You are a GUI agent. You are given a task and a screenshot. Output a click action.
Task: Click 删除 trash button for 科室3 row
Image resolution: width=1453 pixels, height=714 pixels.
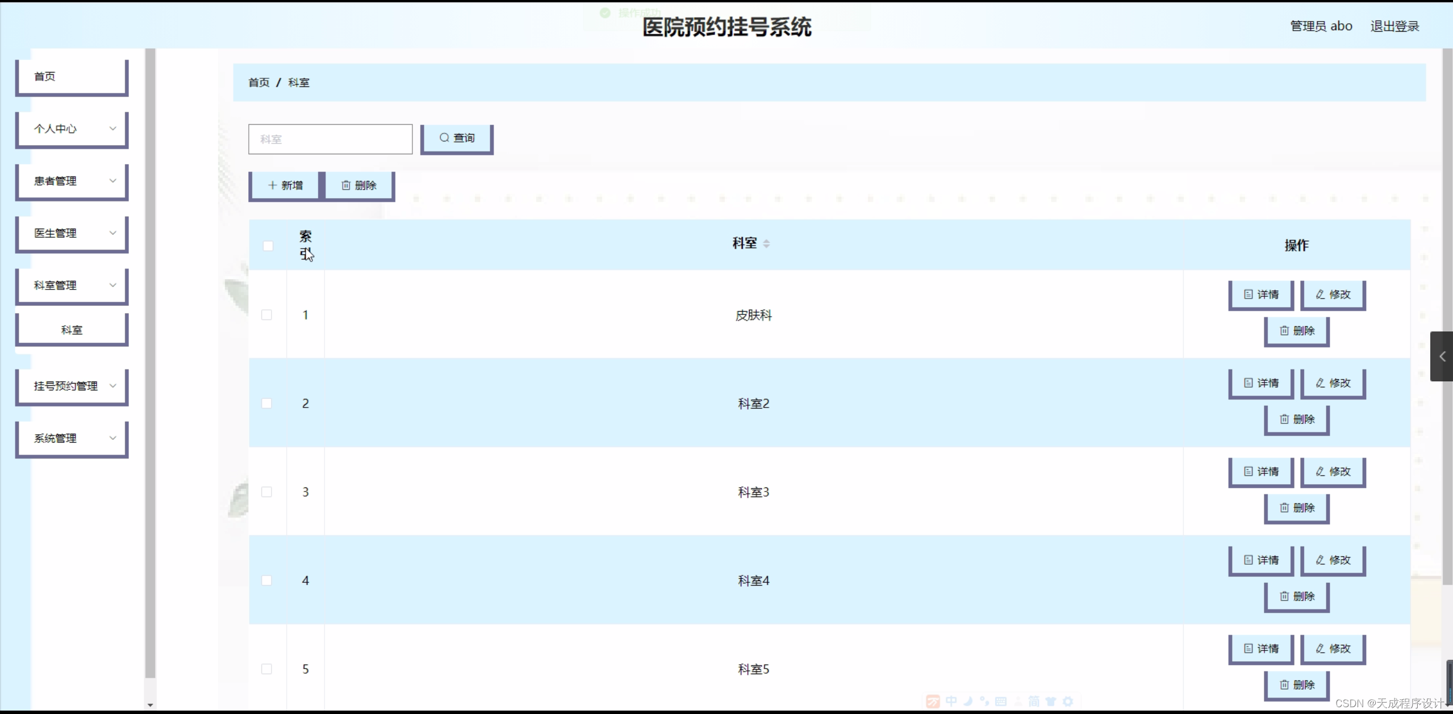tap(1296, 508)
